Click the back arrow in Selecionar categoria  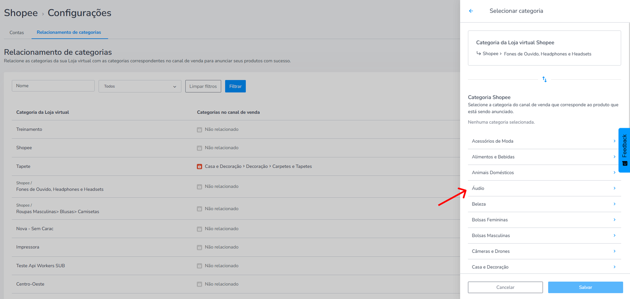[471, 11]
